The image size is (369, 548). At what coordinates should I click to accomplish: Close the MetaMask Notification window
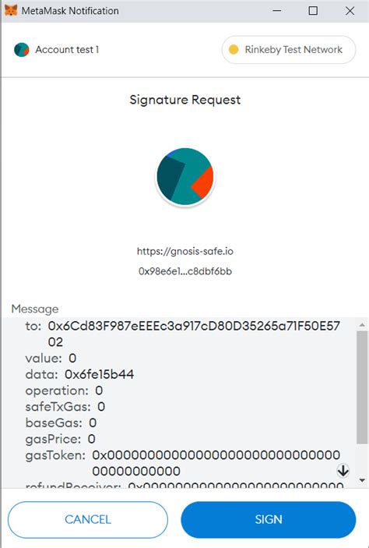[350, 11]
